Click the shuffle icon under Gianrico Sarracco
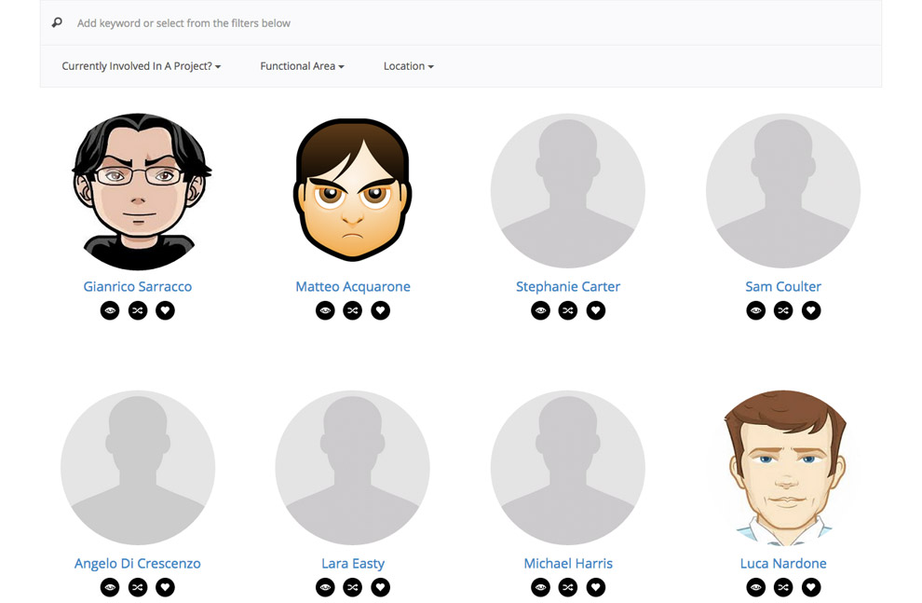The height and width of the screenshot is (603, 922). [x=138, y=310]
